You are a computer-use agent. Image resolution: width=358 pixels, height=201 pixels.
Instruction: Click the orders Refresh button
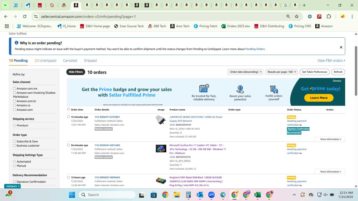coord(338,72)
